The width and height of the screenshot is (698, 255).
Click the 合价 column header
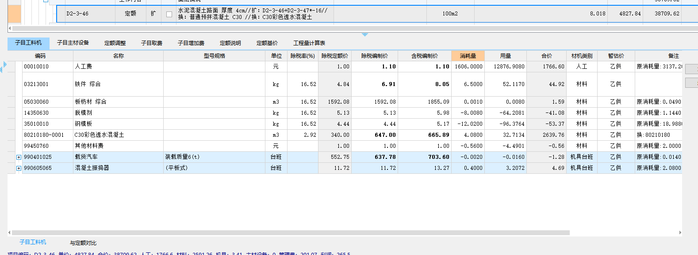547,56
